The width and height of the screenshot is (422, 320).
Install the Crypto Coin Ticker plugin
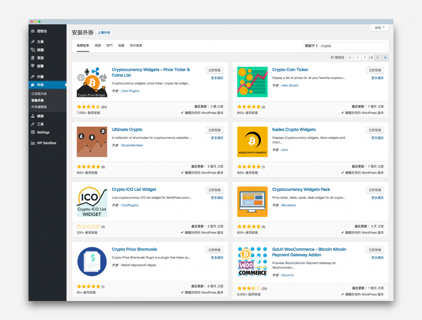click(375, 70)
